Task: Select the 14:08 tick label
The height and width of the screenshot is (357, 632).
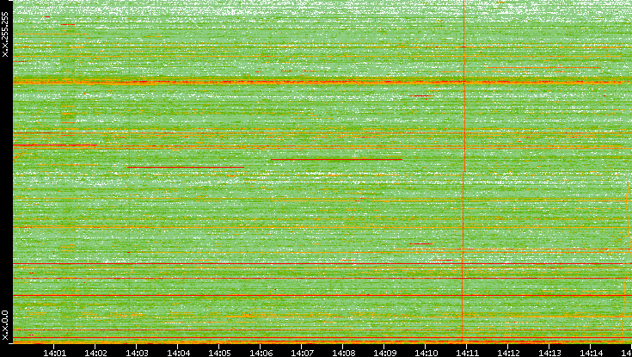Action: (343, 353)
